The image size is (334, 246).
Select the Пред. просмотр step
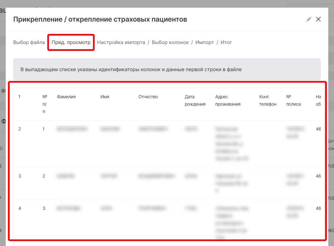point(71,42)
